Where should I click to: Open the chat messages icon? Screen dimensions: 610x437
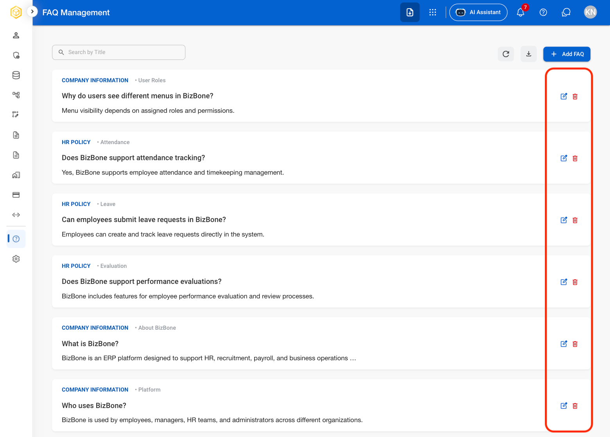[566, 12]
